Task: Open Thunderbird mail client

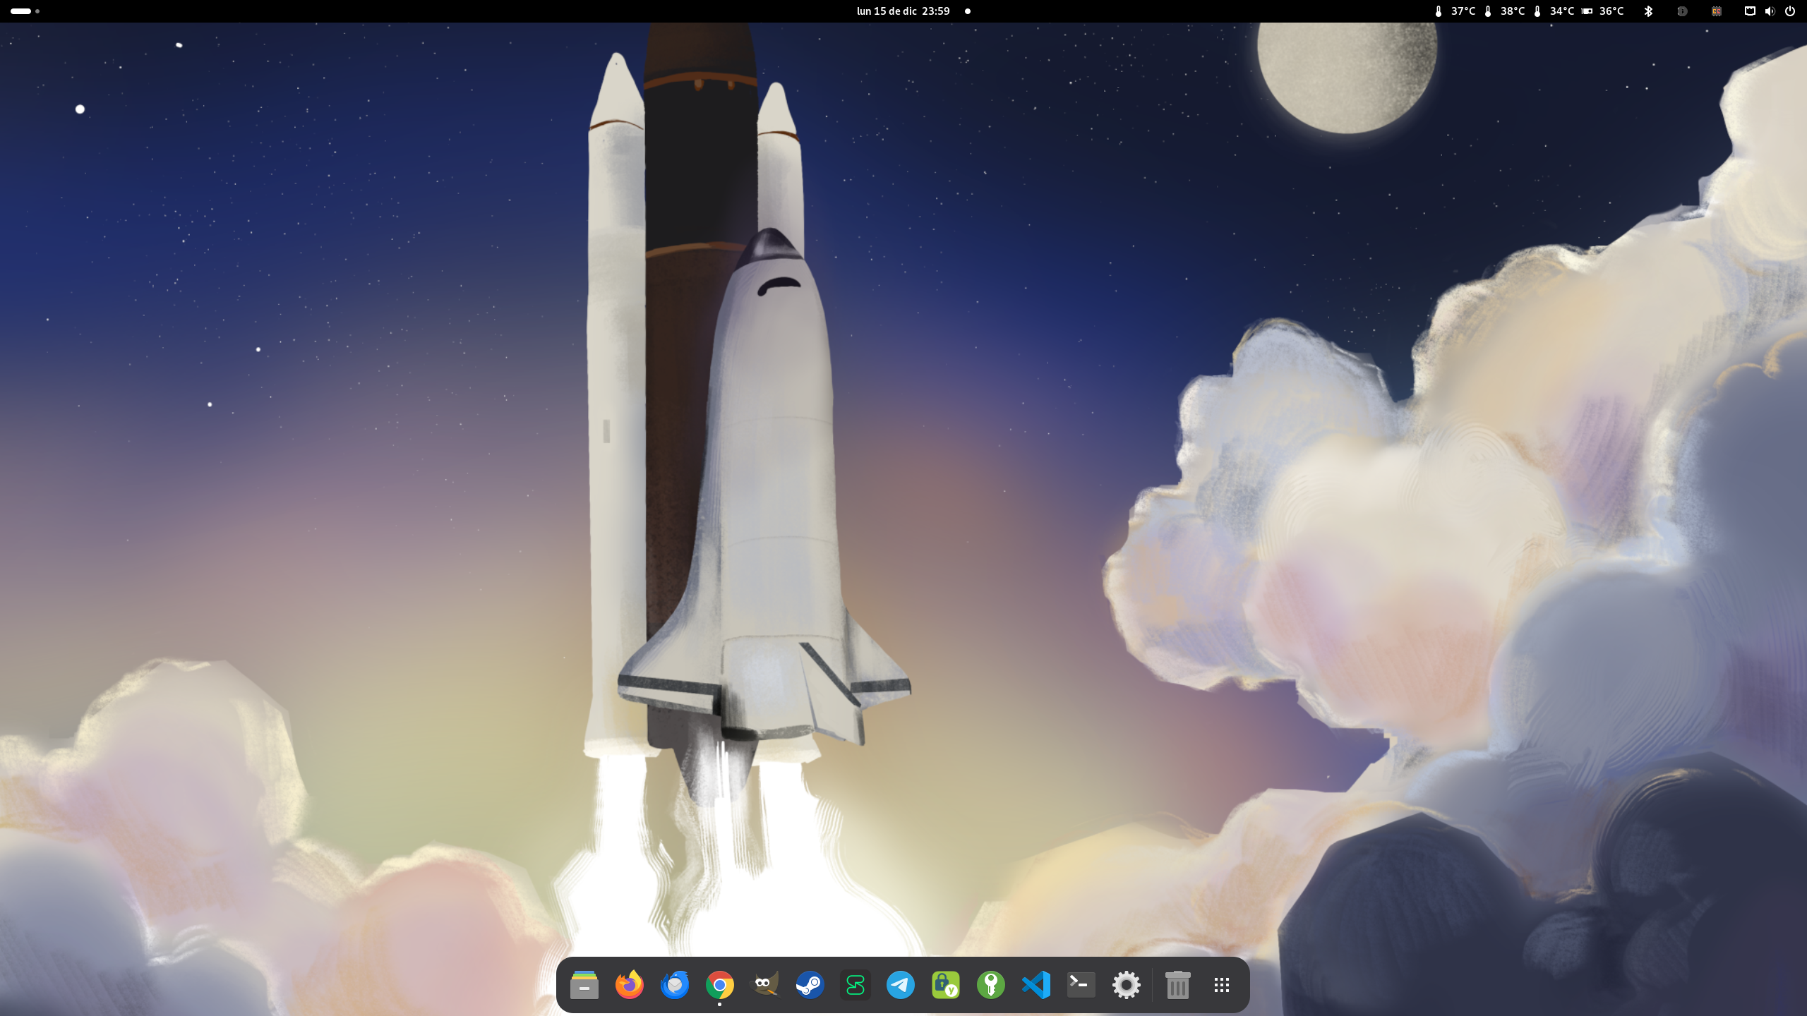Action: point(674,985)
